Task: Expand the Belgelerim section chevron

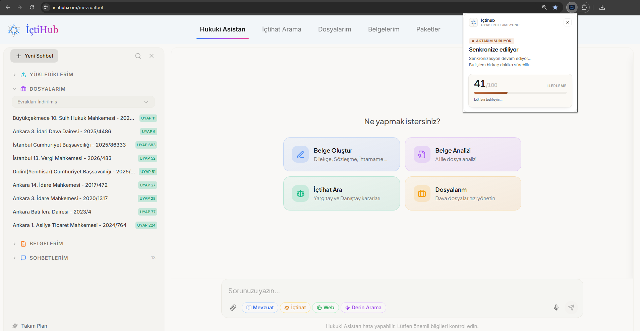Action: tap(14, 244)
